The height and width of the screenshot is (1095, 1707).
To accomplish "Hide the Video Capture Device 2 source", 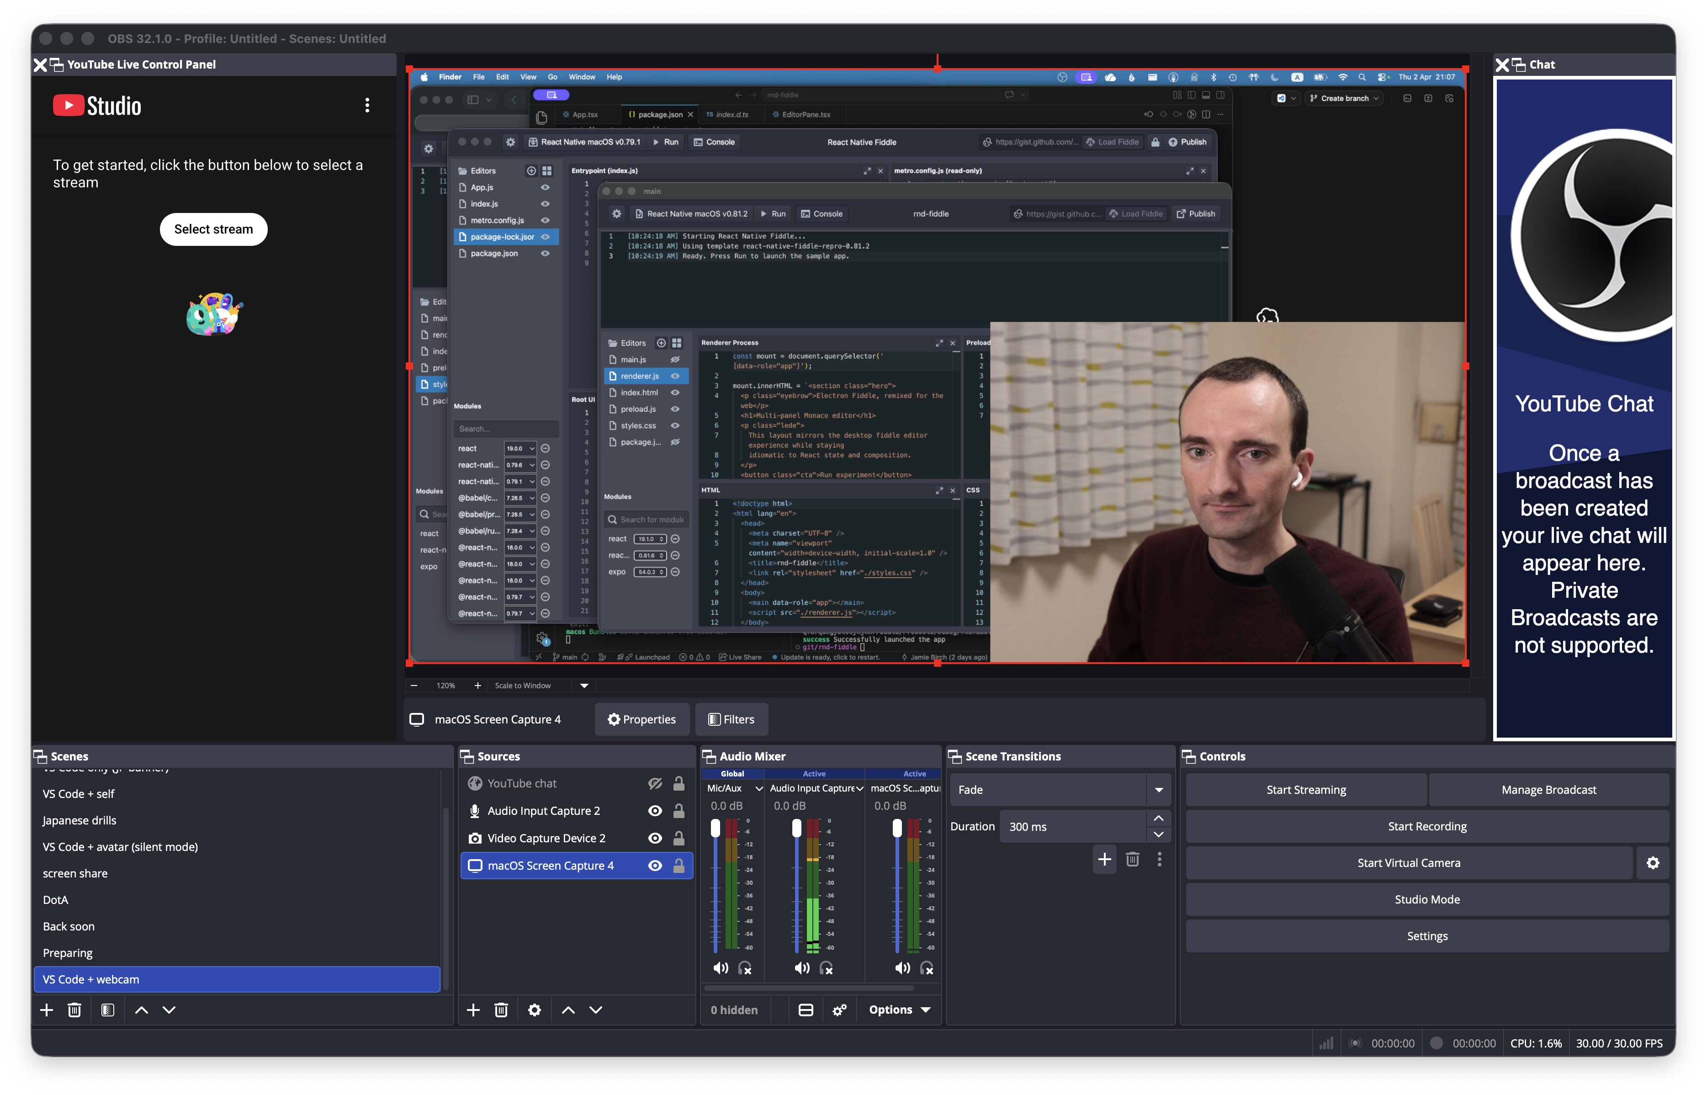I will click(655, 838).
